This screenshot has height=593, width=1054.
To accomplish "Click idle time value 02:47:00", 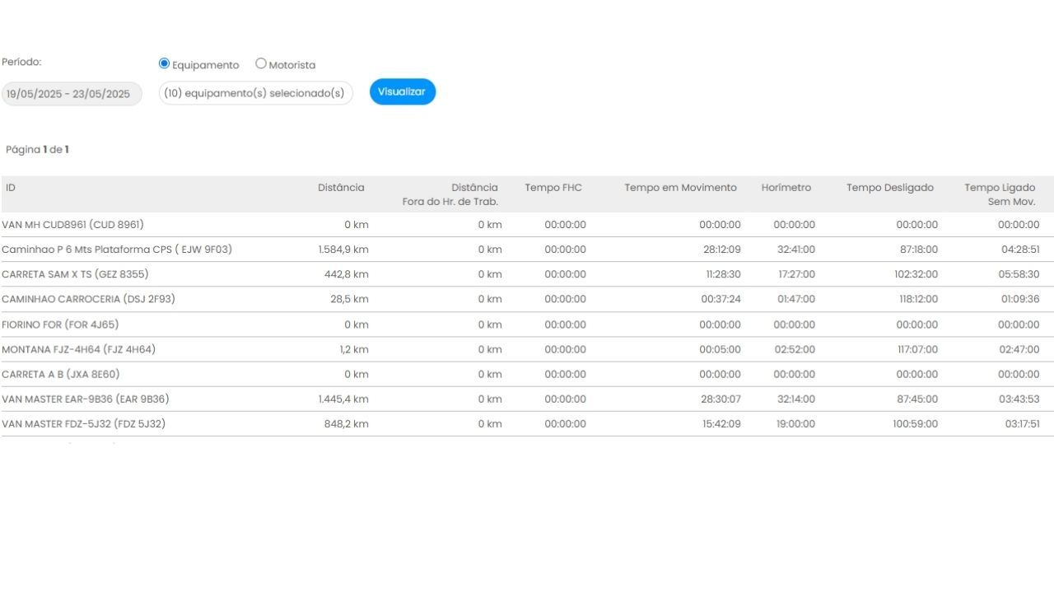I will pos(1019,349).
